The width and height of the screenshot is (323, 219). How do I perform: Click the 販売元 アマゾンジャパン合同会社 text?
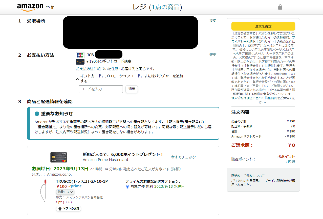pos(79,197)
